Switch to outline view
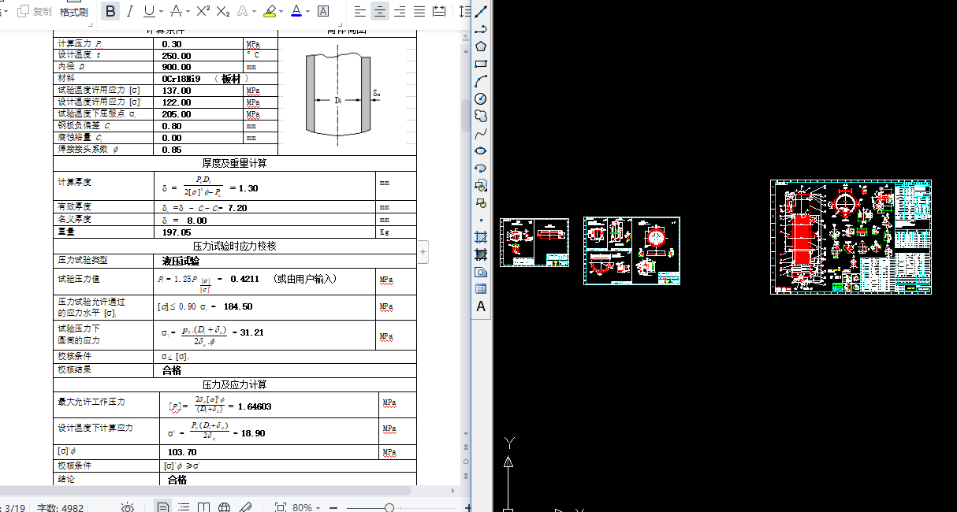Image resolution: width=957 pixels, height=512 pixels. [184, 508]
